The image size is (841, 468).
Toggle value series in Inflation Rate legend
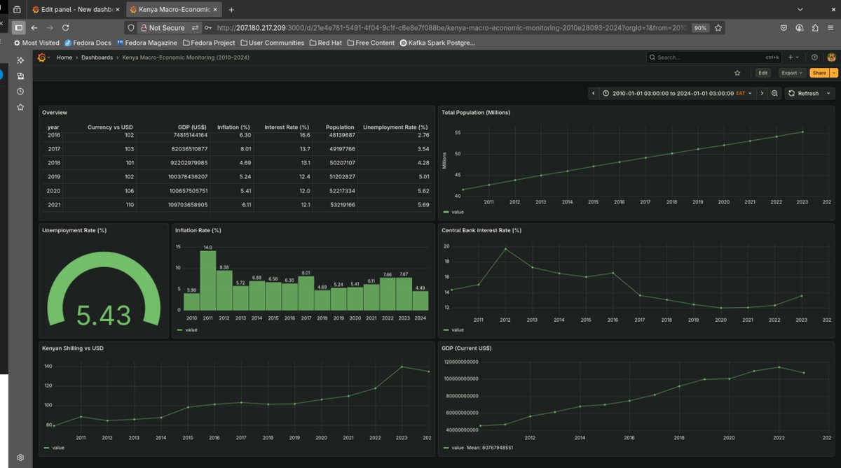(x=189, y=329)
